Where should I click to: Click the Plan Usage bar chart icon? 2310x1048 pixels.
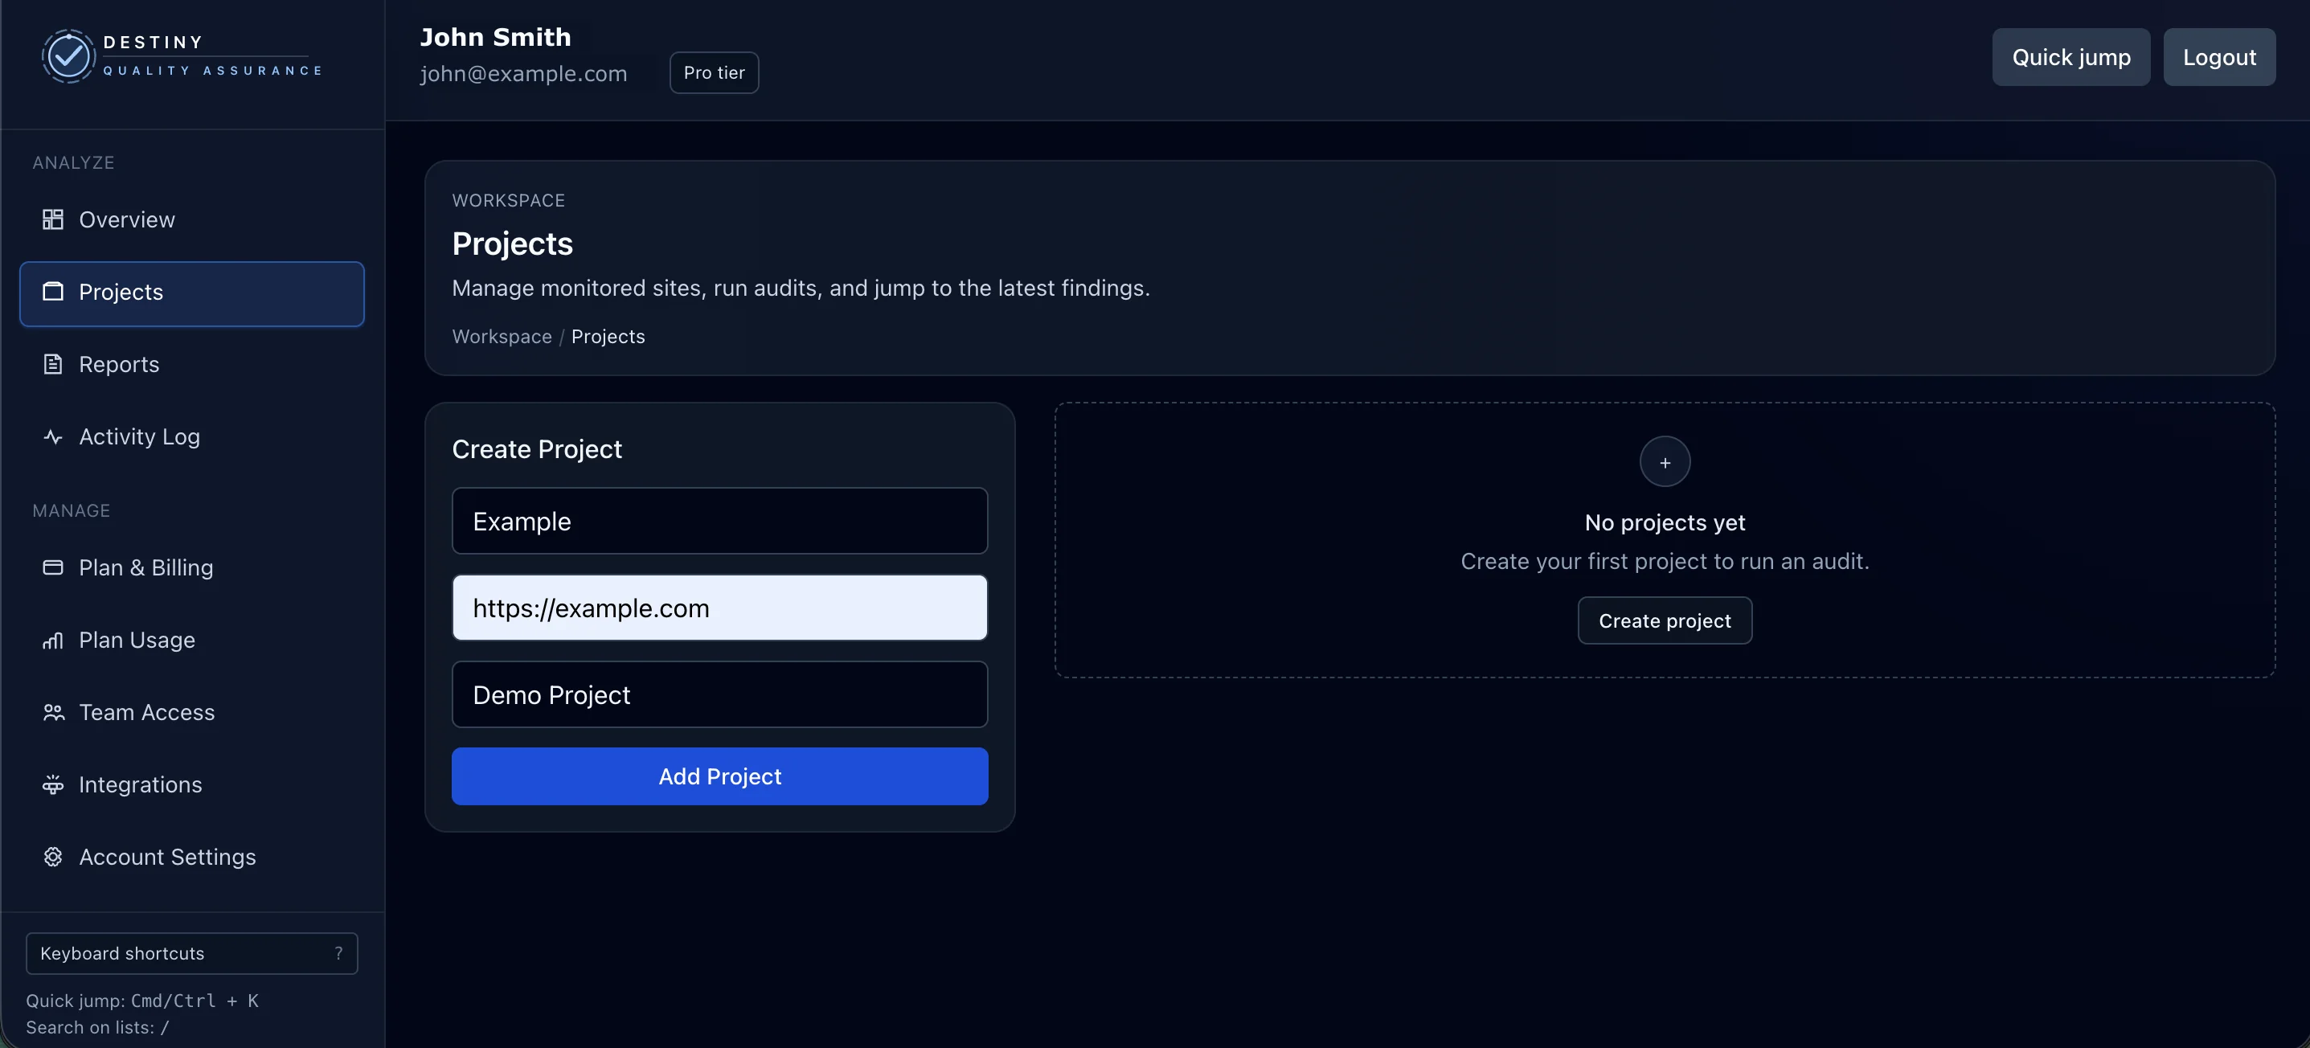53,640
